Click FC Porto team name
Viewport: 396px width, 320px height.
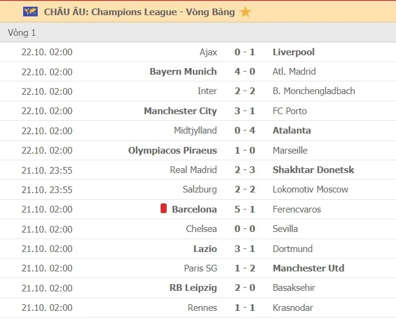tap(290, 111)
